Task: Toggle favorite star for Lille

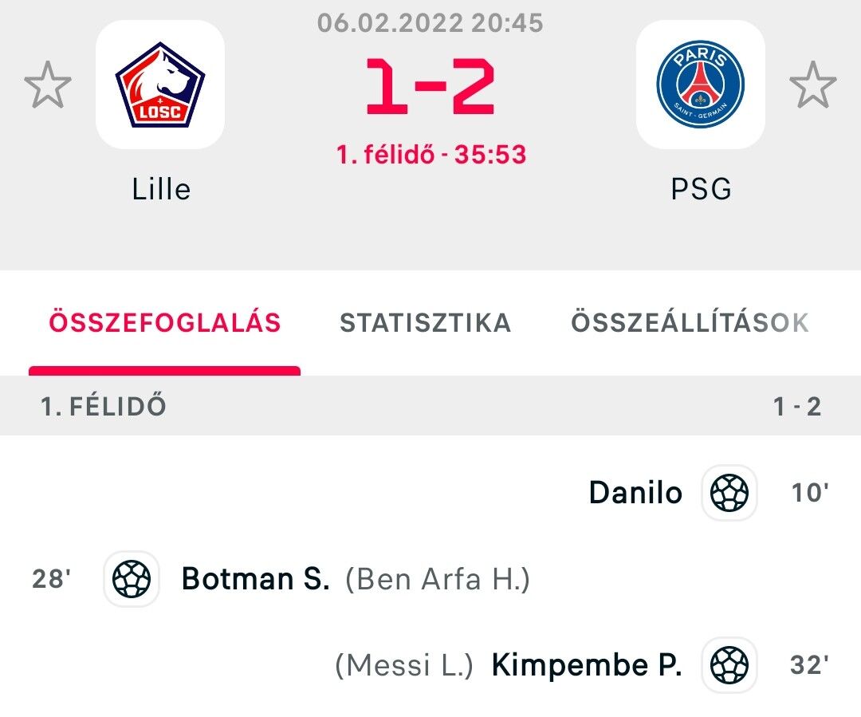Action: 48,85
